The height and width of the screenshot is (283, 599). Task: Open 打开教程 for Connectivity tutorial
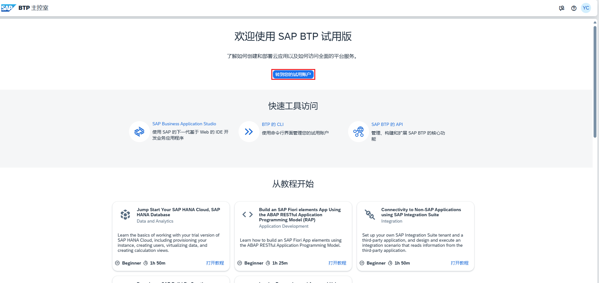click(460, 263)
